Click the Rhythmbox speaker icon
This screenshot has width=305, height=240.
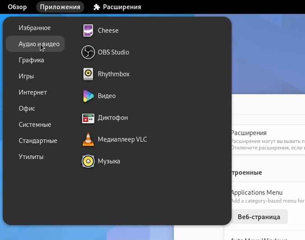pos(88,74)
